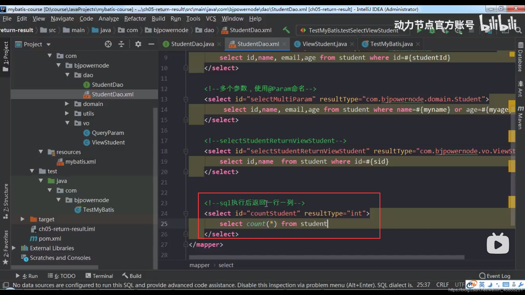Click the 25:37 cursor position indicator
Viewport: 525px width, 295px height.
pos(423,285)
